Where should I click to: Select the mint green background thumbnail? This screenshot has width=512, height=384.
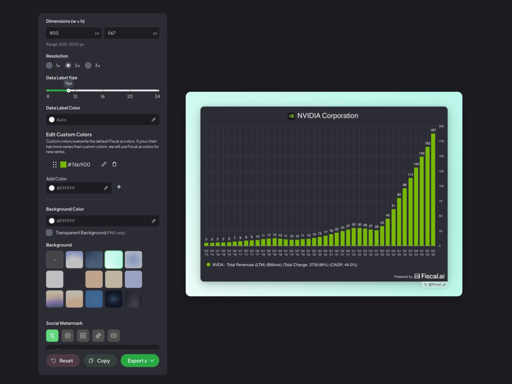[x=114, y=260]
